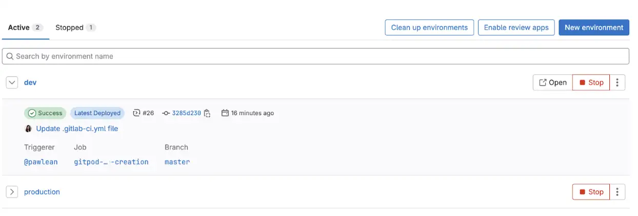Create a New environment
This screenshot has height=216, width=638.
tap(594, 28)
